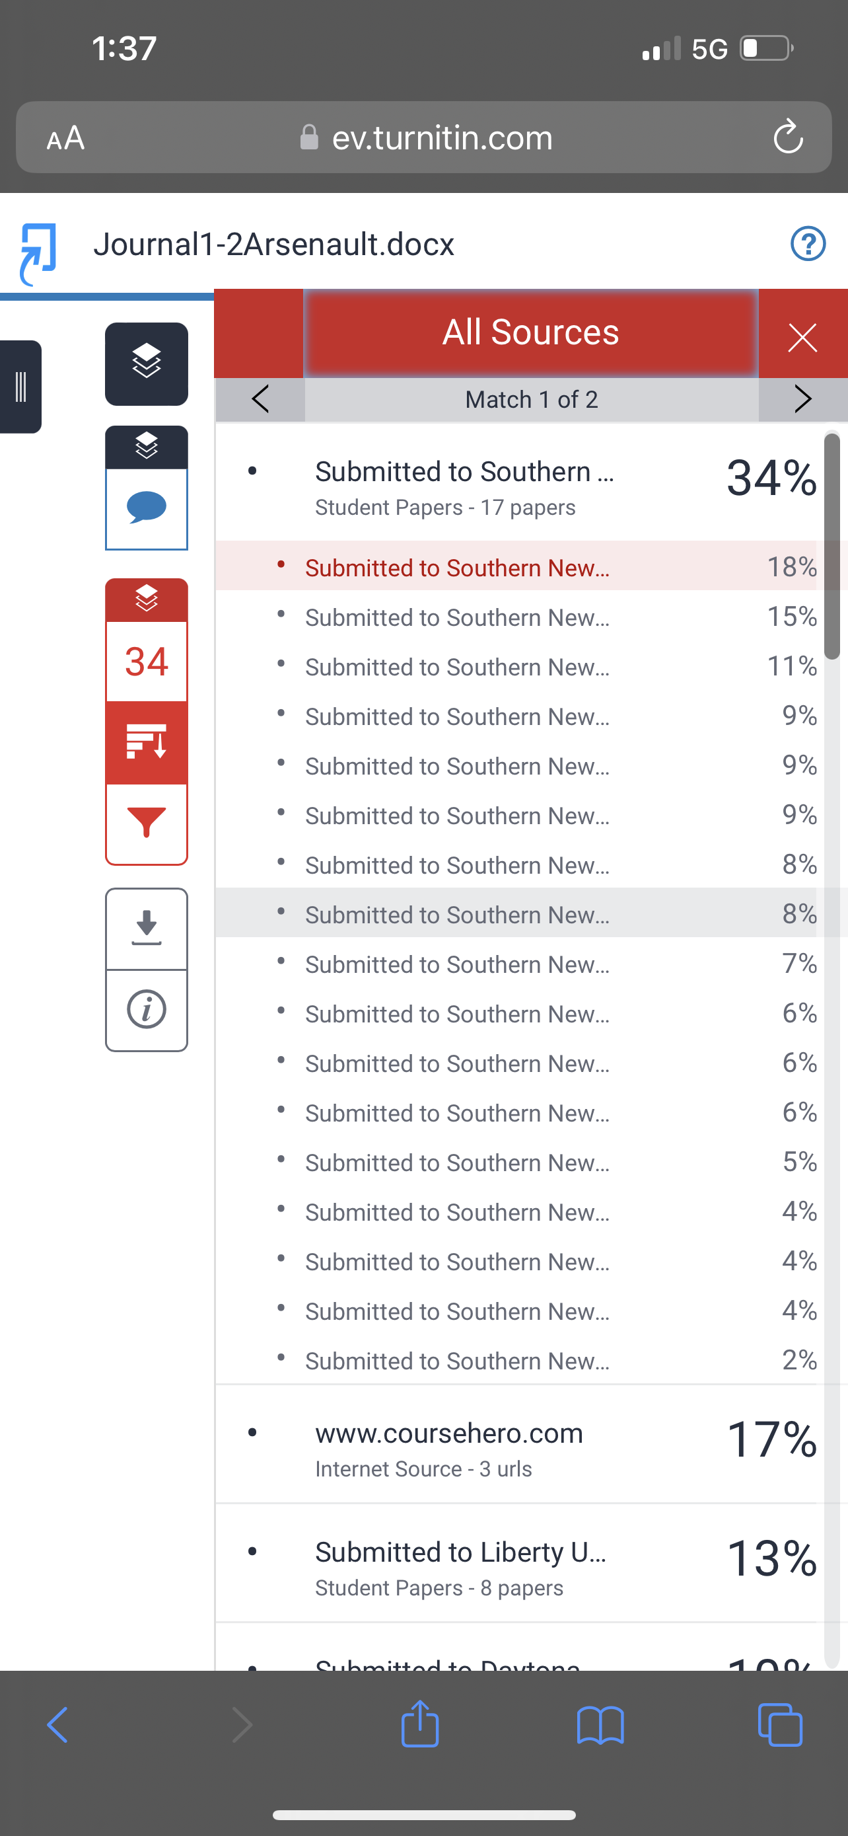Open the active layers panel icon
Screen dimensions: 848x1836
tap(147, 363)
